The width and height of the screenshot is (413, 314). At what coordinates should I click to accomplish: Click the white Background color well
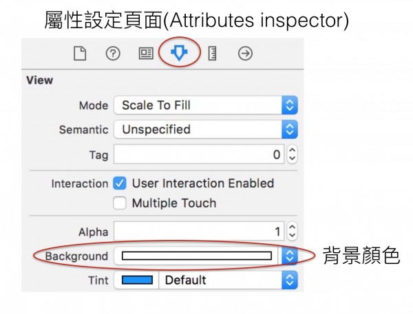point(197,256)
